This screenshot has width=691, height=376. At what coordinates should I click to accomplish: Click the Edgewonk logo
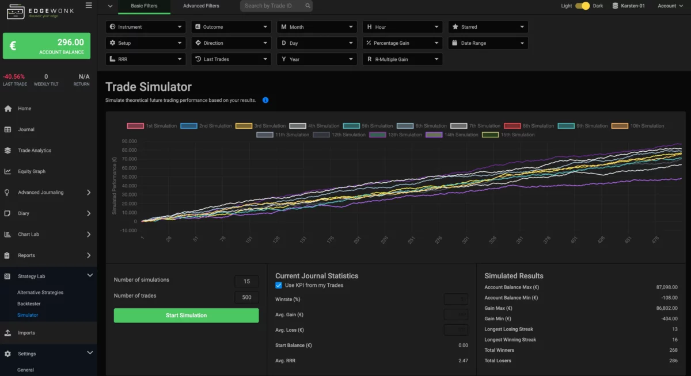click(37, 11)
